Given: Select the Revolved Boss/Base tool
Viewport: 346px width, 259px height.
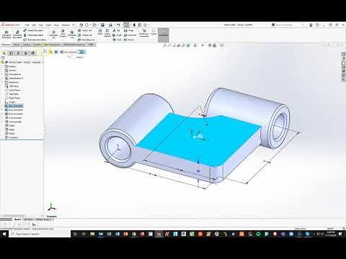Looking at the screenshot, I should tap(17, 35).
